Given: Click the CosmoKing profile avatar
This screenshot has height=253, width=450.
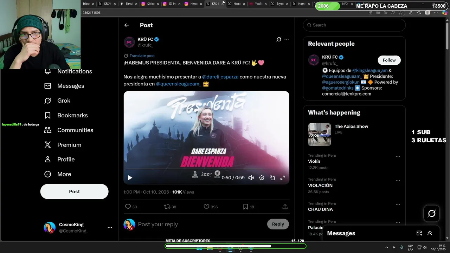Looking at the screenshot, I should click(x=50, y=228).
